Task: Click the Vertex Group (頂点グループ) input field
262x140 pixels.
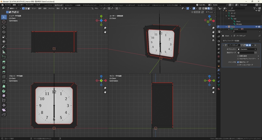Action: pos(246,53)
